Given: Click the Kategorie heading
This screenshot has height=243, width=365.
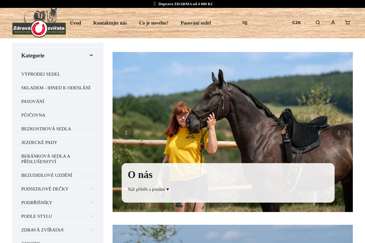Looking at the screenshot, I should pos(33,56).
